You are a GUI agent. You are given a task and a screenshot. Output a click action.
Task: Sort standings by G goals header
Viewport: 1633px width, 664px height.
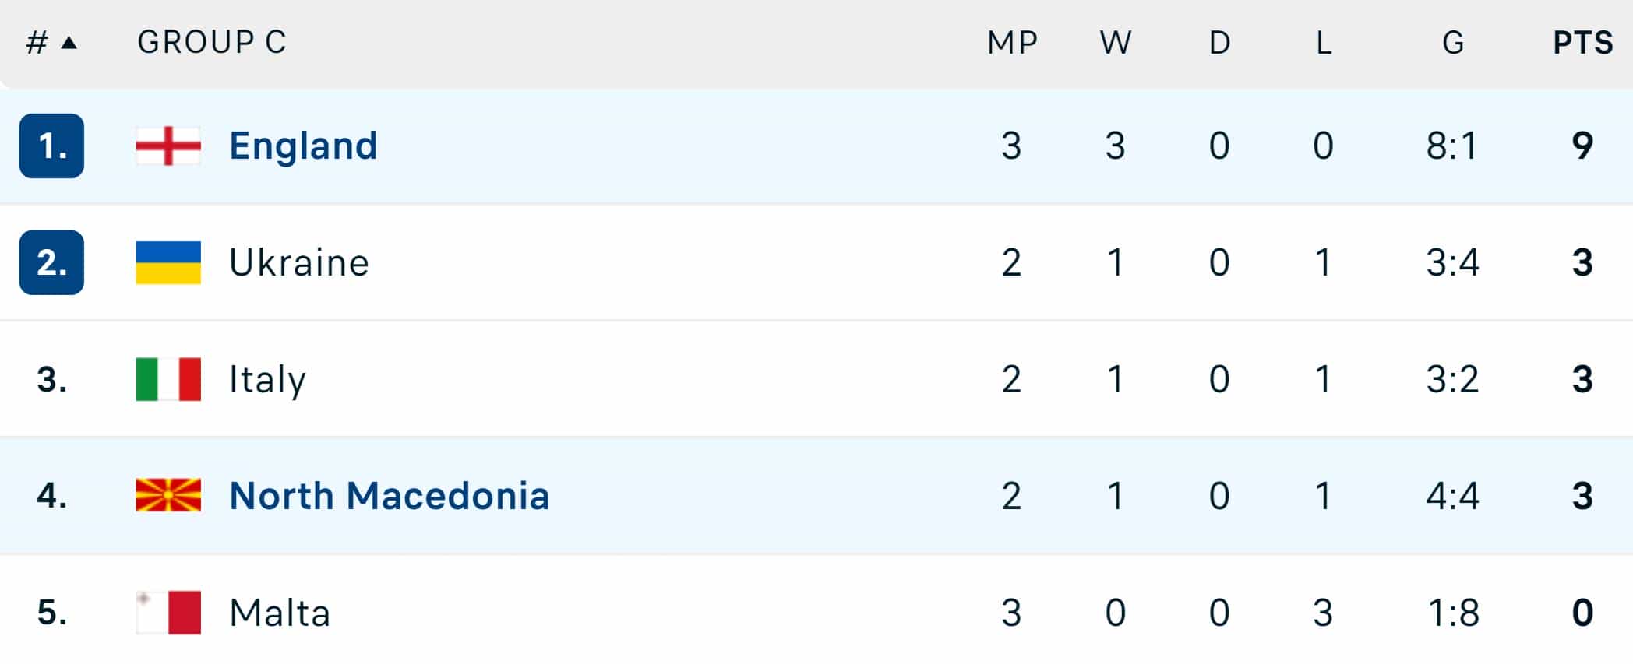[x=1453, y=43]
